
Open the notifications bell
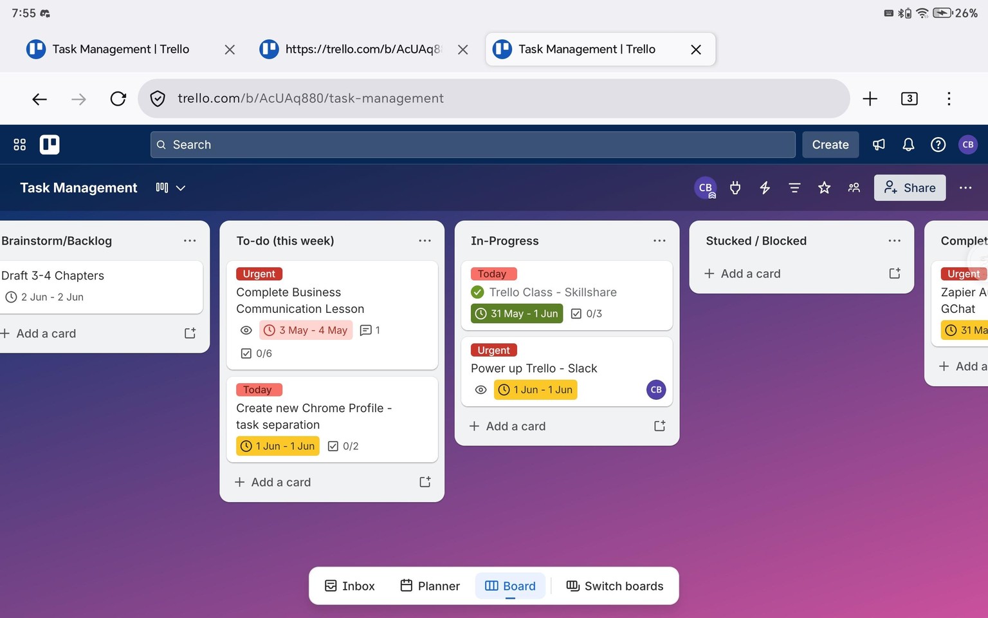pos(908,145)
